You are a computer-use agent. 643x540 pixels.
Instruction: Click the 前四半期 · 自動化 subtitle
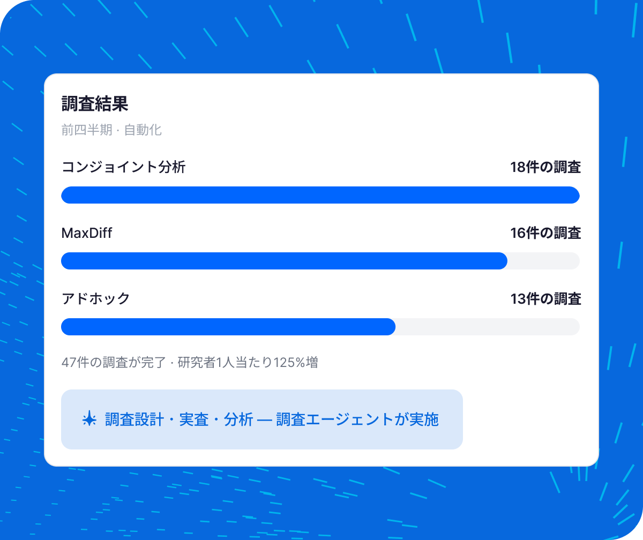[x=111, y=130]
